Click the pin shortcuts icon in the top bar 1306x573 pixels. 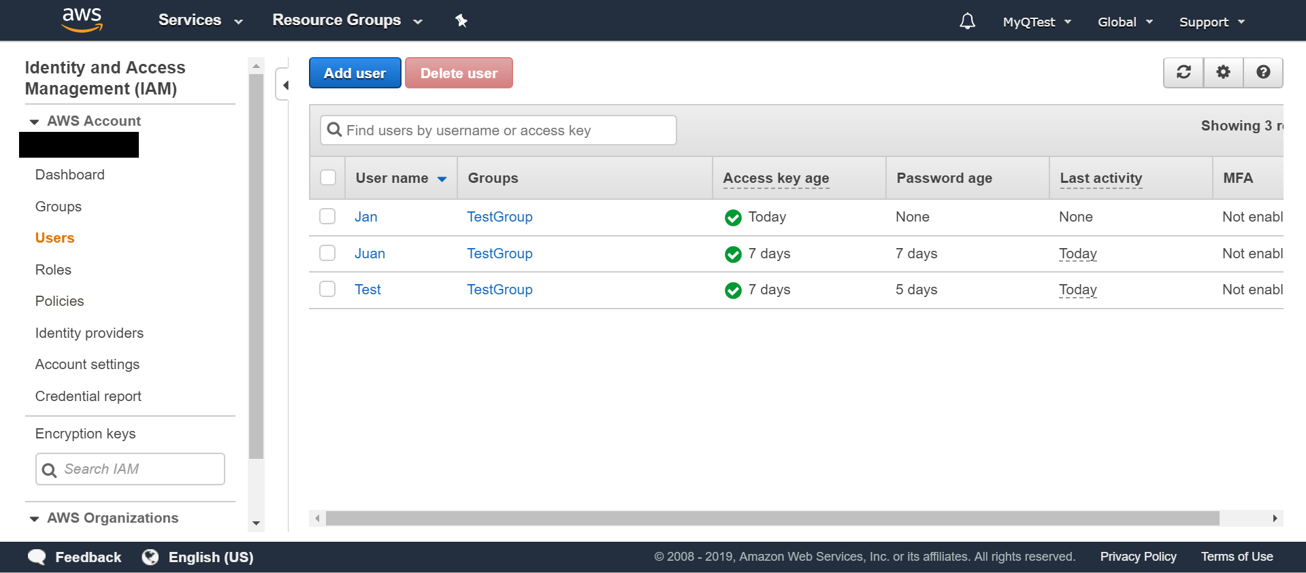coord(461,21)
